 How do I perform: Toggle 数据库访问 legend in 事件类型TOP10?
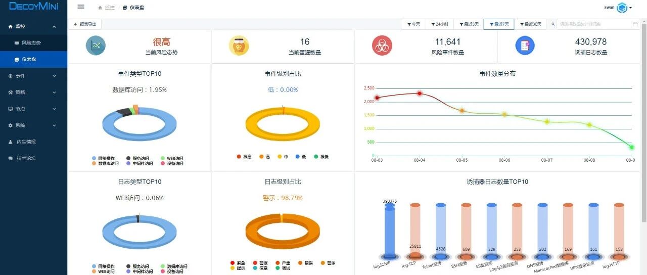(x=105, y=163)
